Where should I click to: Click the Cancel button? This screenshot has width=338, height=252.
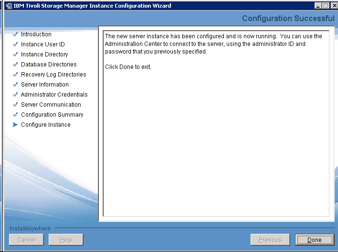26,240
